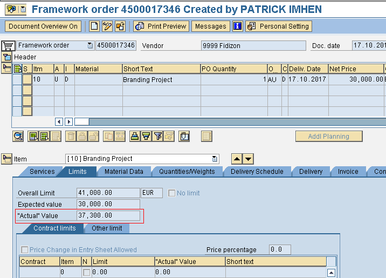
Task: Select the row marker for item 10
Action: (17, 79)
